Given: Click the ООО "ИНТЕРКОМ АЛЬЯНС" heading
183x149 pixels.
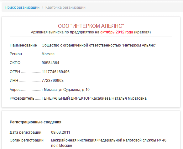Looking at the screenshot, I should coord(91,26).
